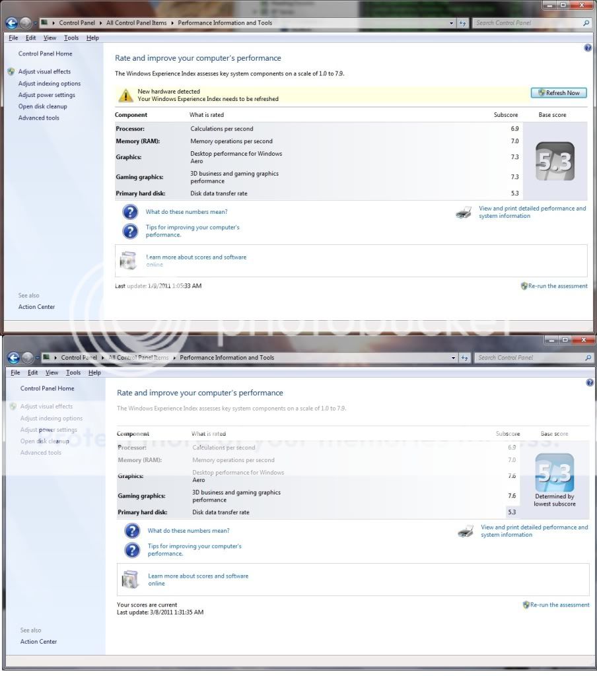Click 'Tips for improving your computer's performance' in the top window
The image size is (597, 676).
tap(192, 231)
